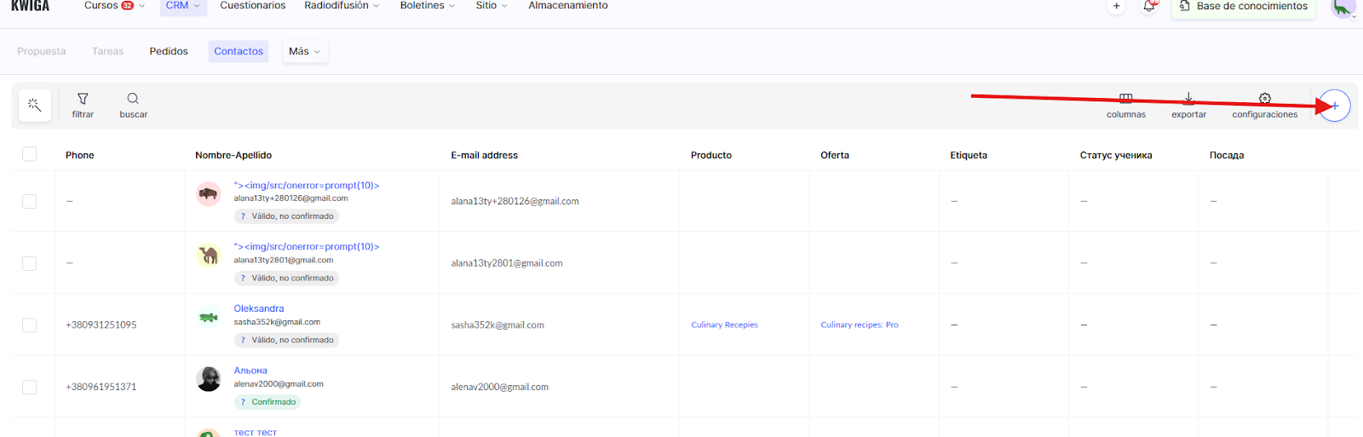Open the Cursos dropdown menu

coord(114,6)
